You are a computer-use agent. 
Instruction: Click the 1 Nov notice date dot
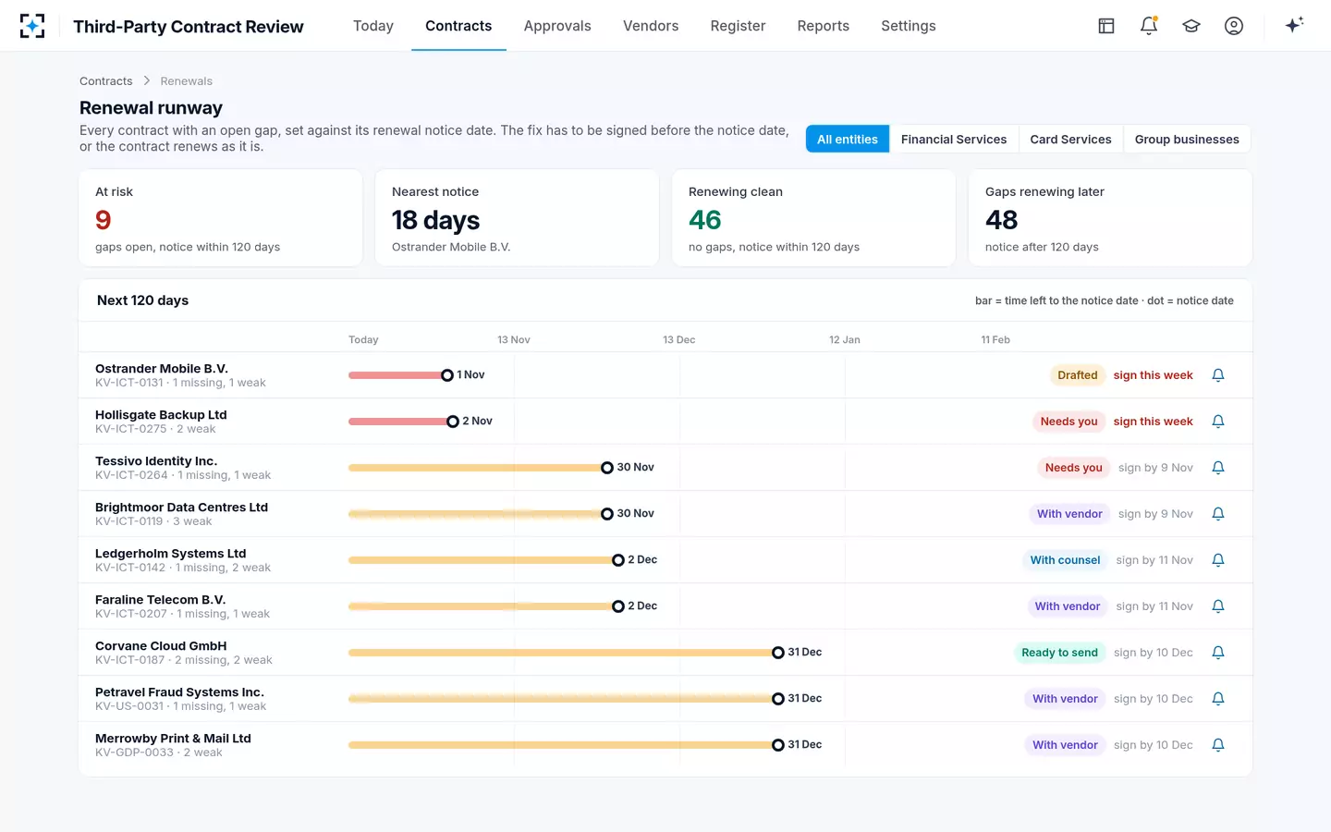447,375
